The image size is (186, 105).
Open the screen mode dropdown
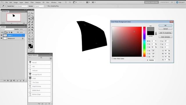(94, 2)
